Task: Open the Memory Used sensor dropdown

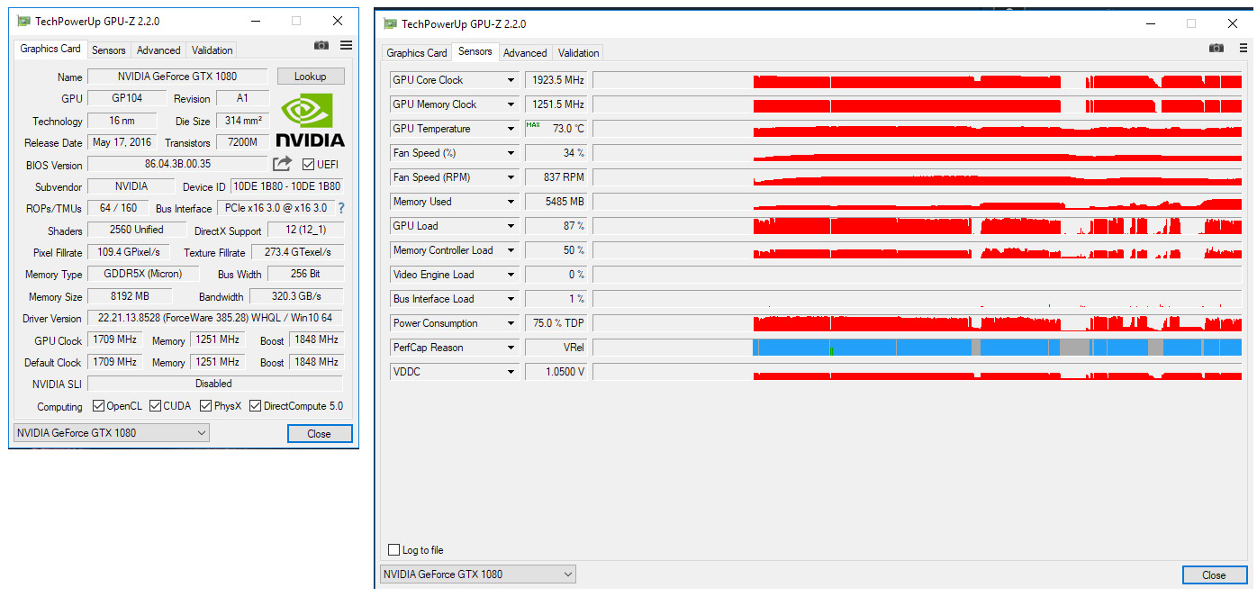Action: [511, 202]
